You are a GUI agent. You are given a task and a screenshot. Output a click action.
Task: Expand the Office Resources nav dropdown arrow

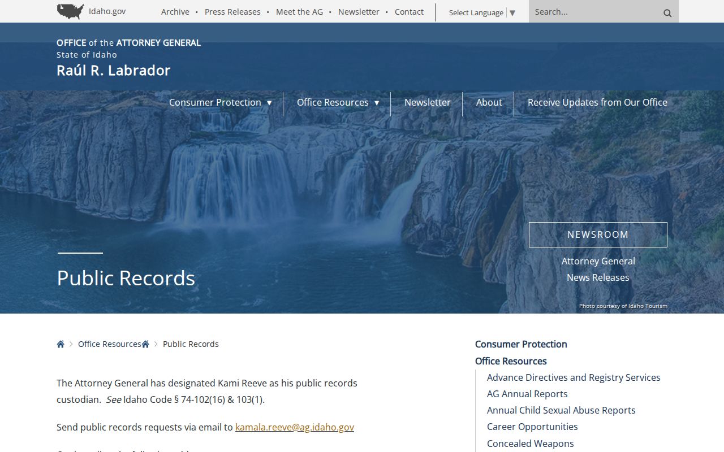tap(377, 103)
